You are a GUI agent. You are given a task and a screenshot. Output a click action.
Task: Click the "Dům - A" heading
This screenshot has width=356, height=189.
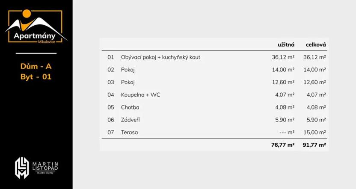click(36, 66)
